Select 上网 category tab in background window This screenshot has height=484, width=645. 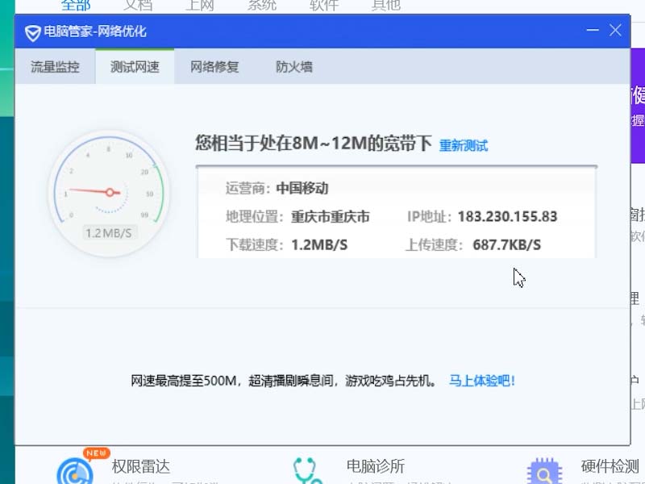pos(200,5)
